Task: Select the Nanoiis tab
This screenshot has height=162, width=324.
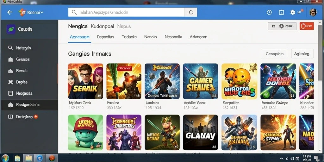Action: 150,37
